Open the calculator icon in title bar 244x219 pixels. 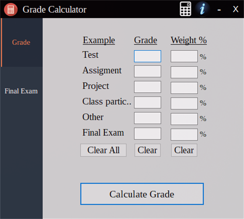click(185, 9)
